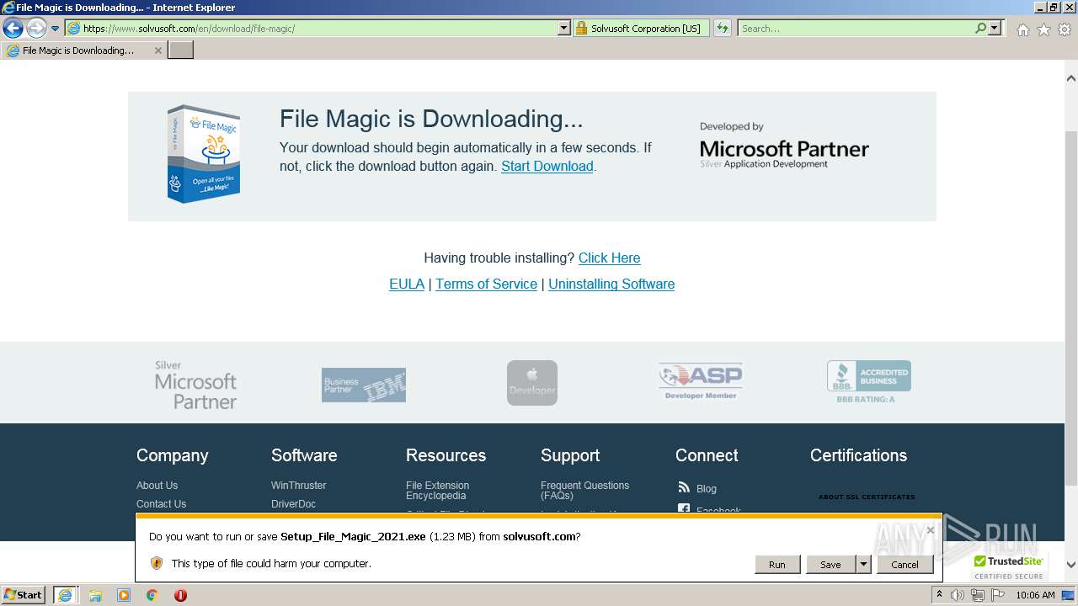The height and width of the screenshot is (606, 1078).
Task: Open the recent pages dropdown arrow
Action: click(x=56, y=29)
